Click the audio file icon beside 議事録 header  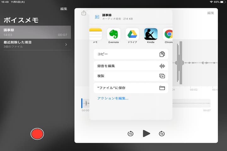point(97,17)
